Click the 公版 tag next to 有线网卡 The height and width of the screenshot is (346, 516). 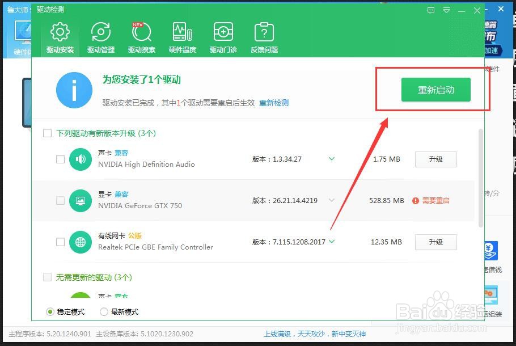[x=135, y=236]
